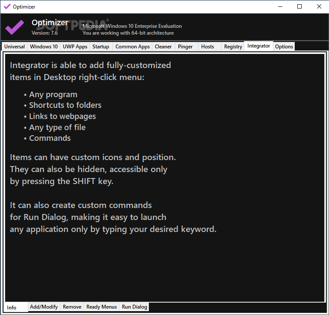The width and height of the screenshot is (329, 315).
Task: Open the UWP Apps tab
Action: (75, 46)
